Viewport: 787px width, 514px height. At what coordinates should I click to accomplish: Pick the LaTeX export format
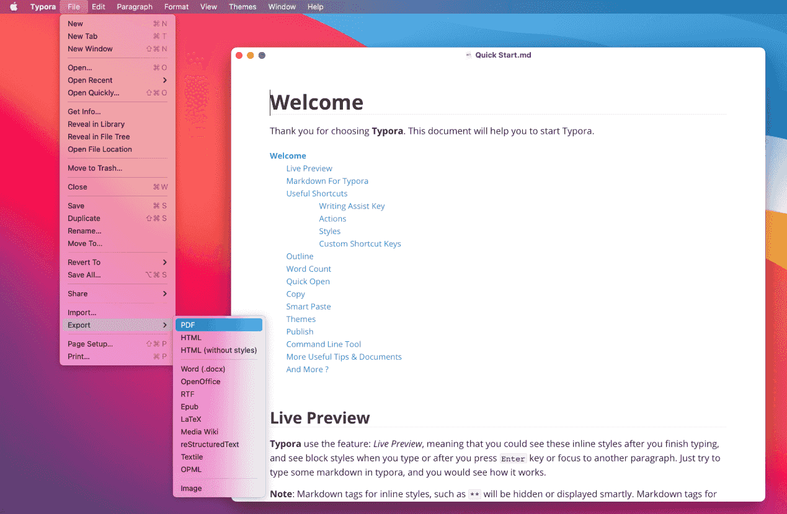[x=191, y=419]
